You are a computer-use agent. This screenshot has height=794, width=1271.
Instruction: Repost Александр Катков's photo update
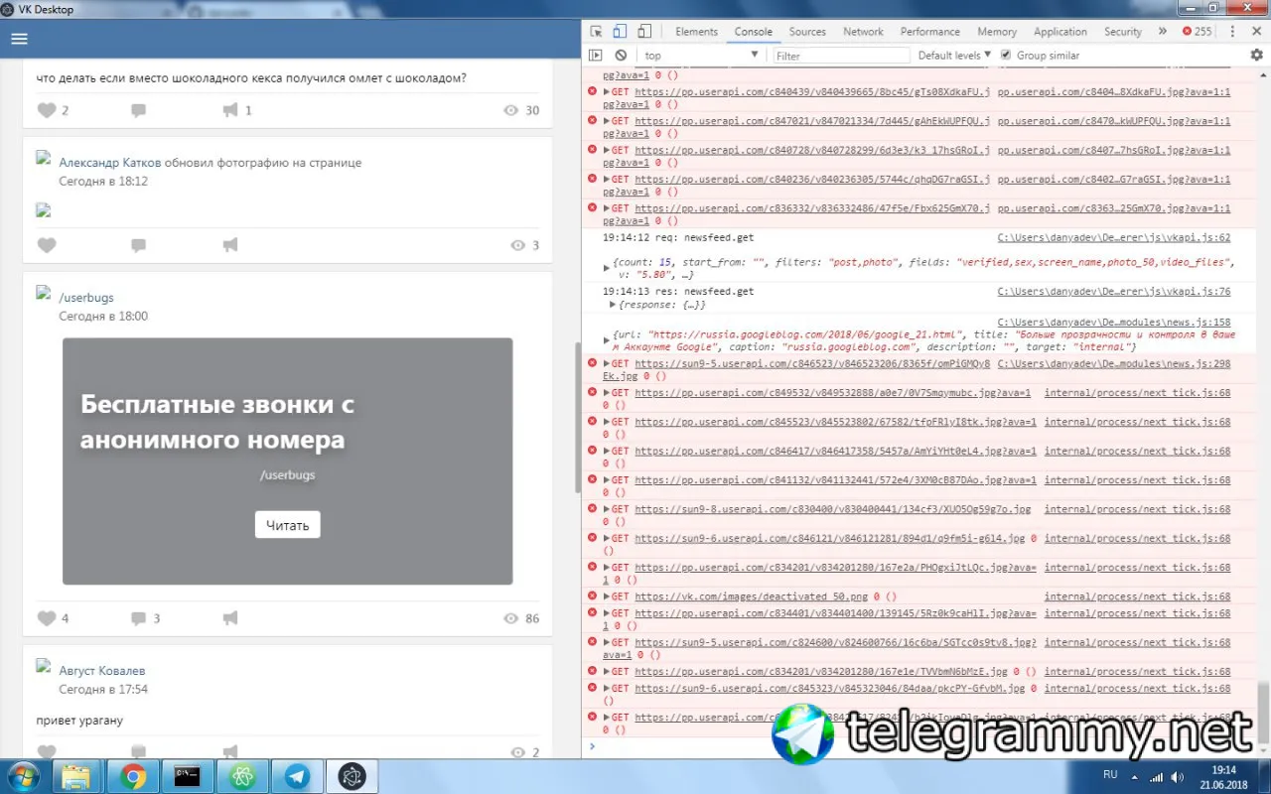coord(230,245)
